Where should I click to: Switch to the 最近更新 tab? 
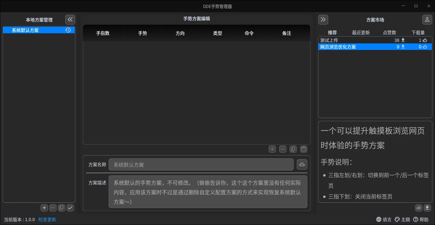(x=361, y=33)
